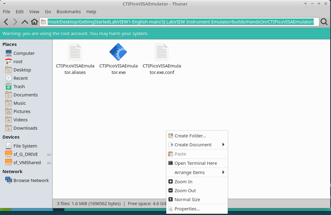Image resolution: width=331 pixels, height=215 pixels.
Task: Go forward with the right arrow button
Action: 15,22
